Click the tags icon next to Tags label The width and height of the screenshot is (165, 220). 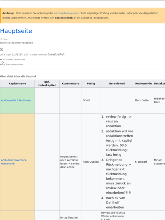tap(1, 39)
